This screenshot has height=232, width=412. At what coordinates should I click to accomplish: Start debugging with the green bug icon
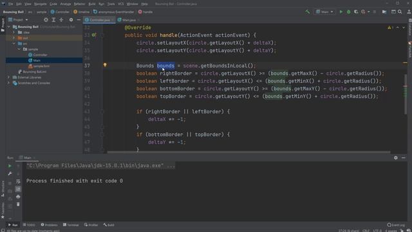tap(348, 12)
